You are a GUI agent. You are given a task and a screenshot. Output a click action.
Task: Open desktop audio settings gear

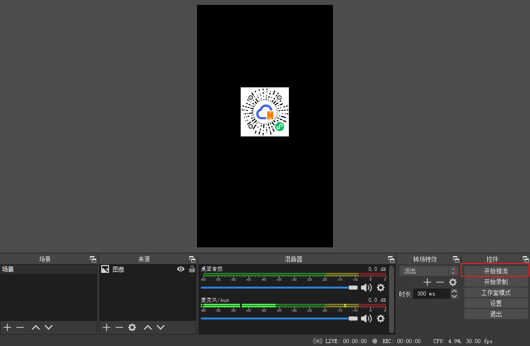pos(380,288)
